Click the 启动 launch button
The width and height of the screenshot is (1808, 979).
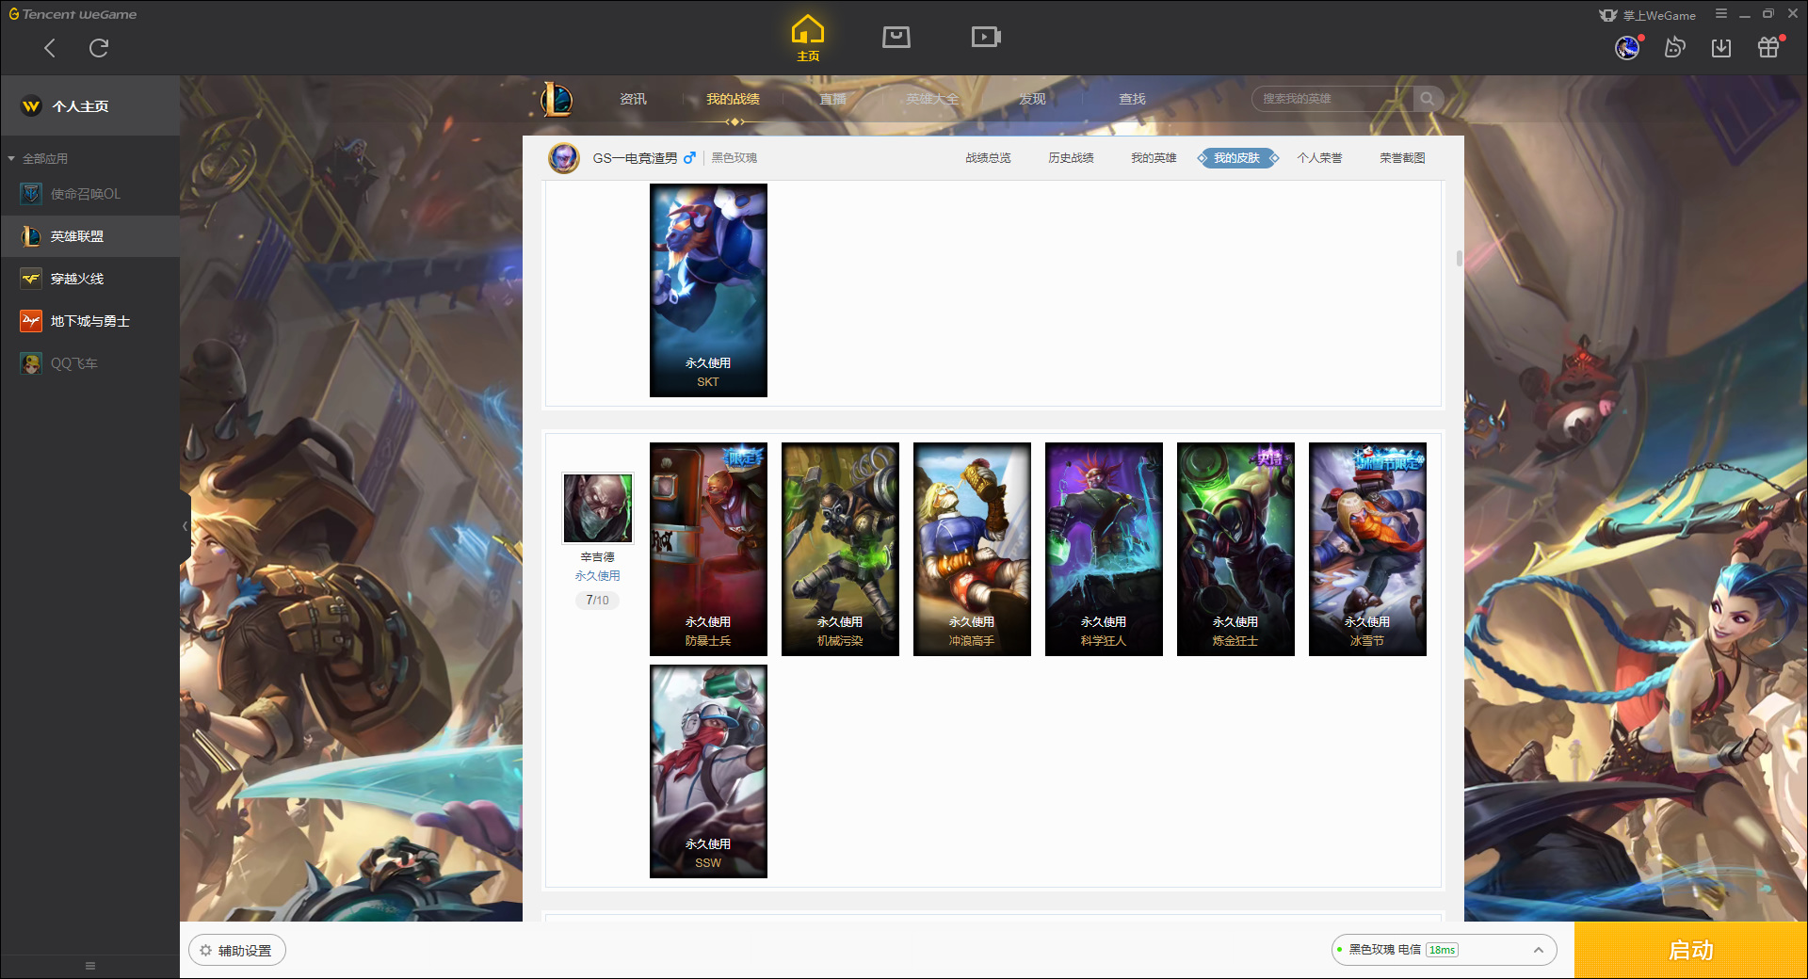click(1691, 951)
